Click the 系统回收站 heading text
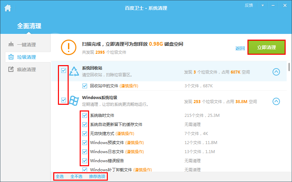 tap(92, 68)
